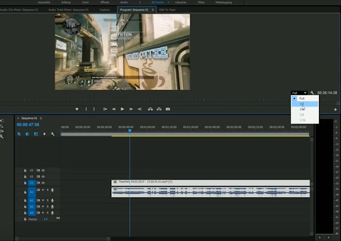Solo audio track A1
This screenshot has width=341, height=241.
tap(47, 190)
